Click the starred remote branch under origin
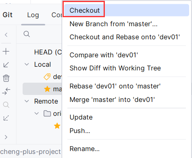192x158 pixels. (57, 126)
